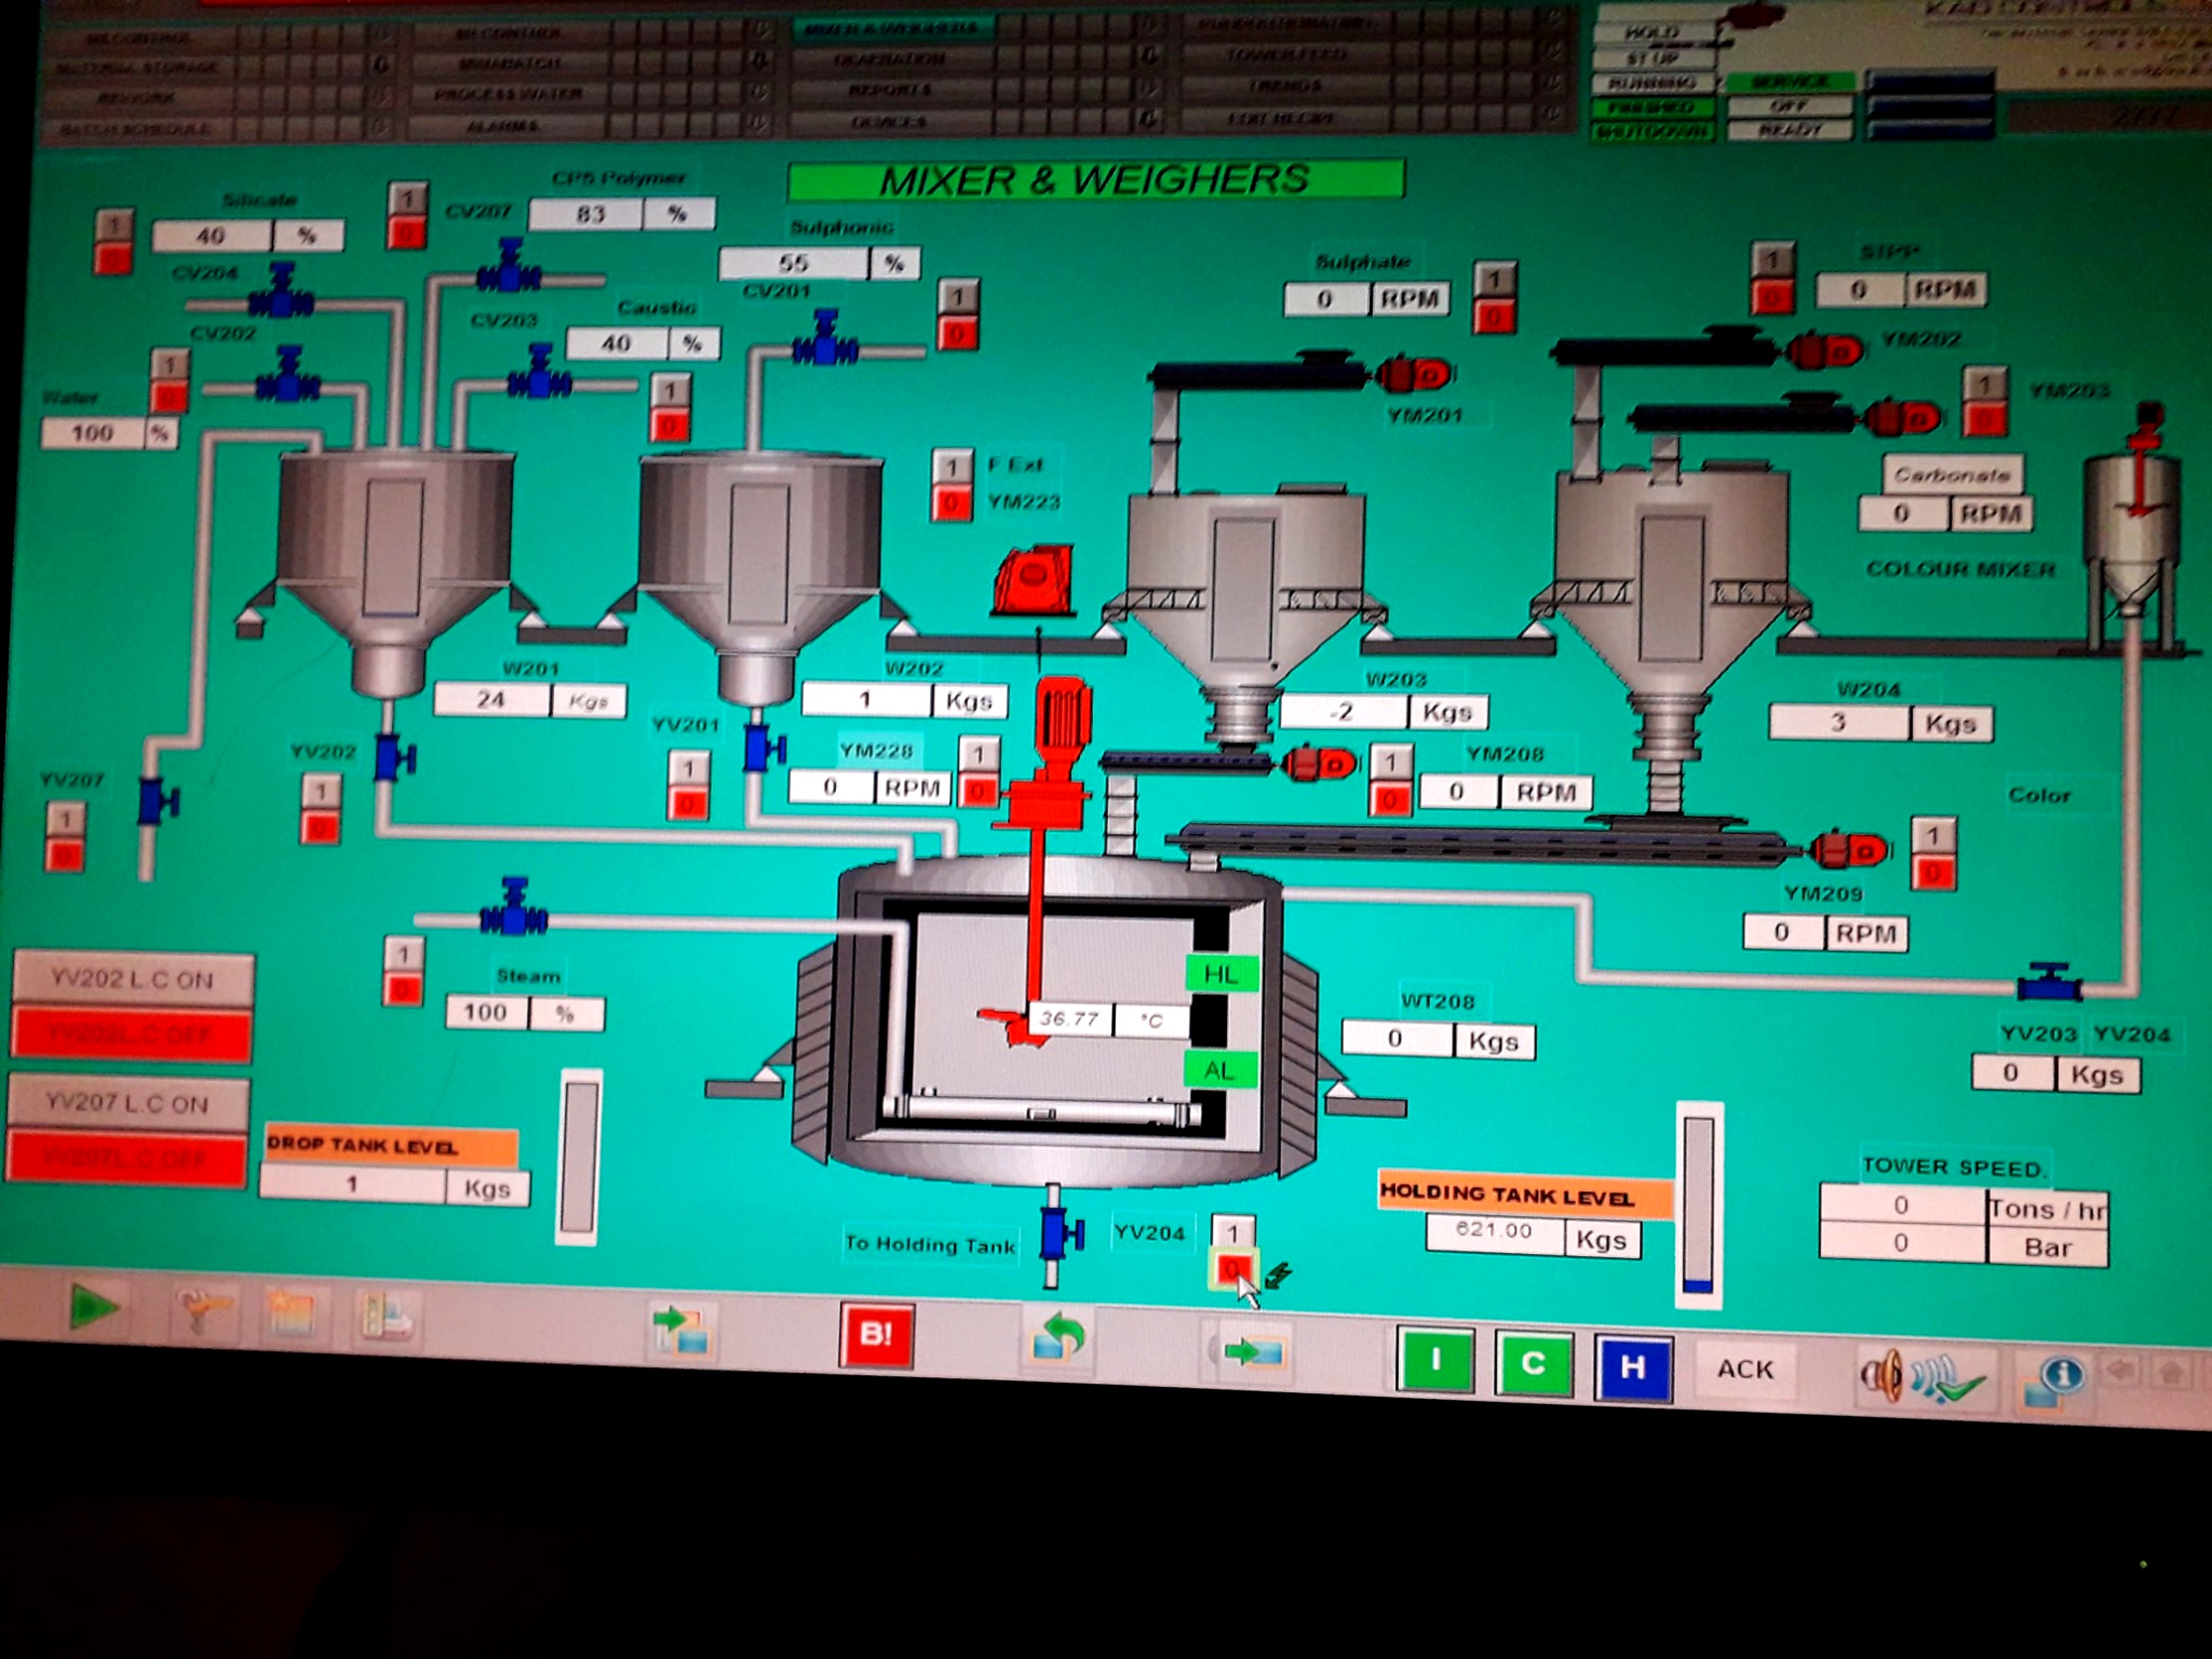This screenshot has width=2212, height=1659.
Task: Stop YM209 with its red 0 button
Action: coord(1934,872)
